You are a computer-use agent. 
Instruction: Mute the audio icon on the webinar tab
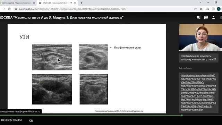(x=71, y=3)
